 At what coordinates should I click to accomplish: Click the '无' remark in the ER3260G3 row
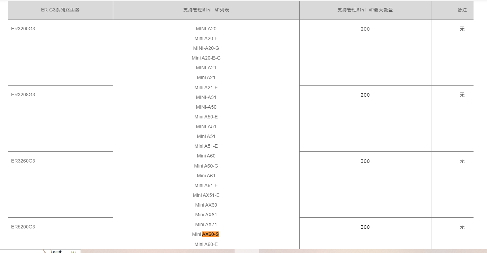point(462,161)
